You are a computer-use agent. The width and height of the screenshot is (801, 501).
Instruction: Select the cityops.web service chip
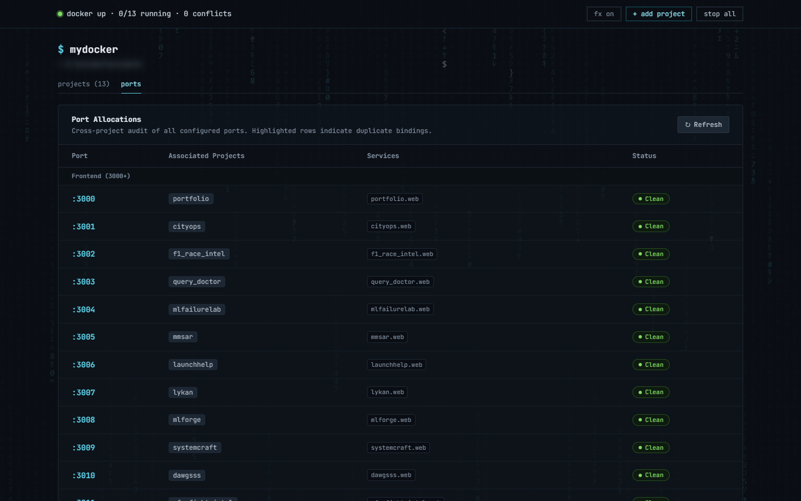click(391, 227)
